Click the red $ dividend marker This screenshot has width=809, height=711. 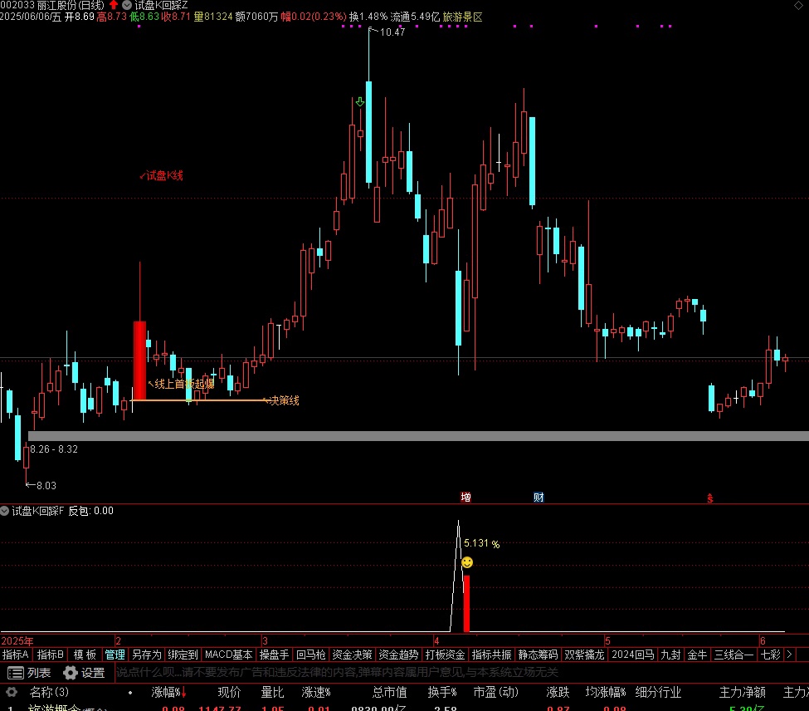click(x=709, y=498)
